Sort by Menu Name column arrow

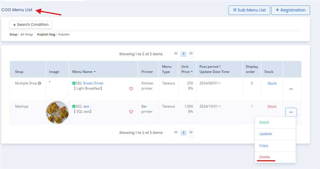coord(95,72)
